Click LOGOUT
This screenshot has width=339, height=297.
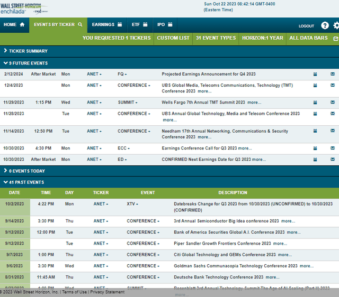coord(306,26)
